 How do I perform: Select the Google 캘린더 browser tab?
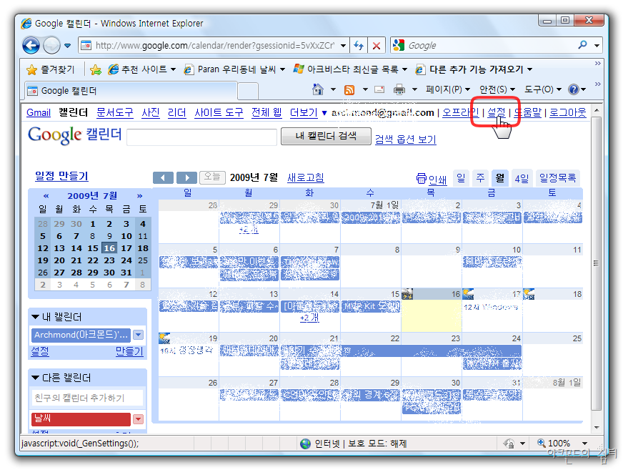click(131, 91)
